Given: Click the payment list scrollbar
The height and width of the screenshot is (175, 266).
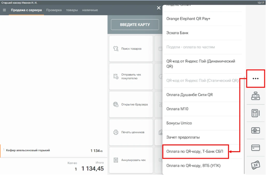Looking at the screenshot, I should (244, 125).
